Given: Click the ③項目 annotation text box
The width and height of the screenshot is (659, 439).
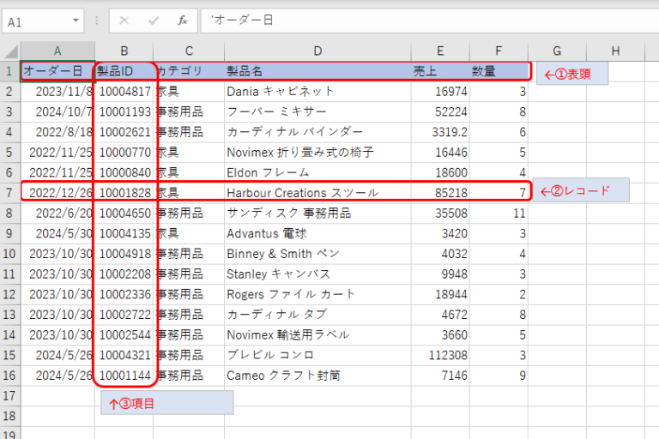Looking at the screenshot, I should tap(166, 402).
